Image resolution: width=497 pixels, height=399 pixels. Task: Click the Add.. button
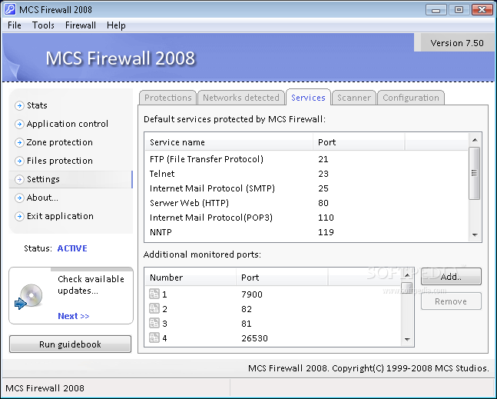click(451, 277)
